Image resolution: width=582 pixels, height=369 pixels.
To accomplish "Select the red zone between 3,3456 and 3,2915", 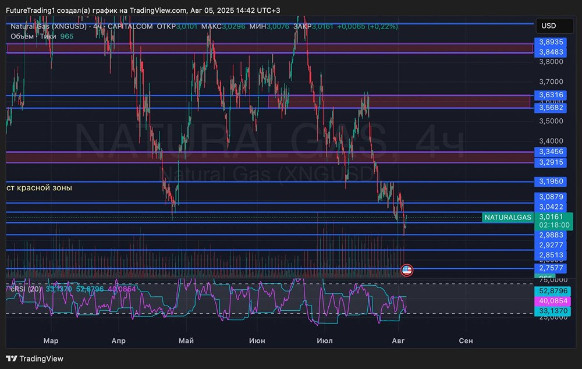I will 268,157.
